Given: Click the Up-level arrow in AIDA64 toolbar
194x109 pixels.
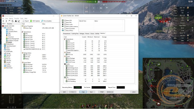Looking at the screenshot, I should coord(9,21).
